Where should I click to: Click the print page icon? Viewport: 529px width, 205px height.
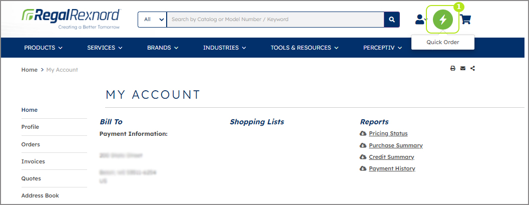pos(453,69)
